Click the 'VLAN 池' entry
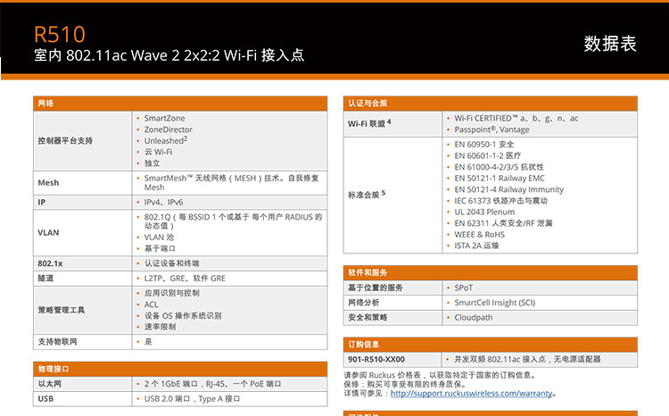Viewport: 669px width, 416px height. 159,237
